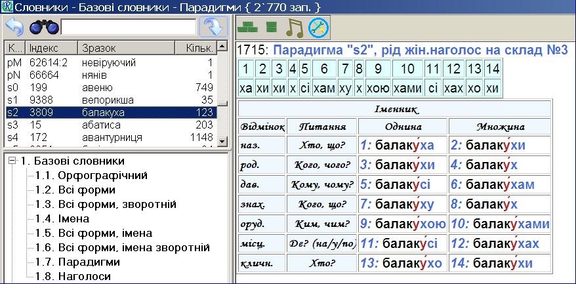Click ending cell number '9'

378,69
